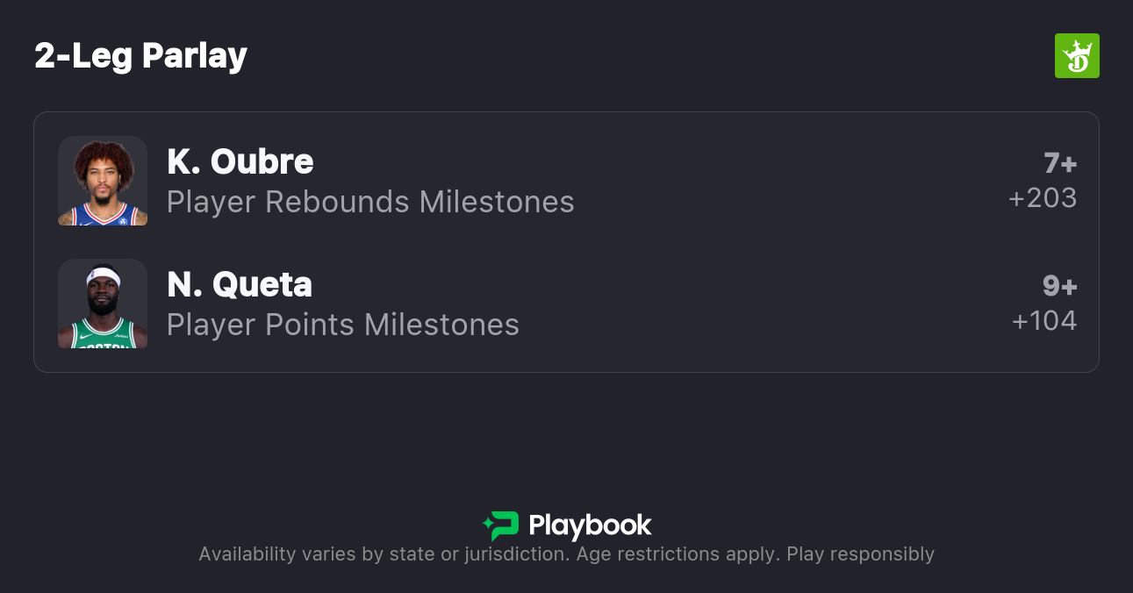Select the K. Oubre player name
The image size is (1133, 593).
click(240, 162)
